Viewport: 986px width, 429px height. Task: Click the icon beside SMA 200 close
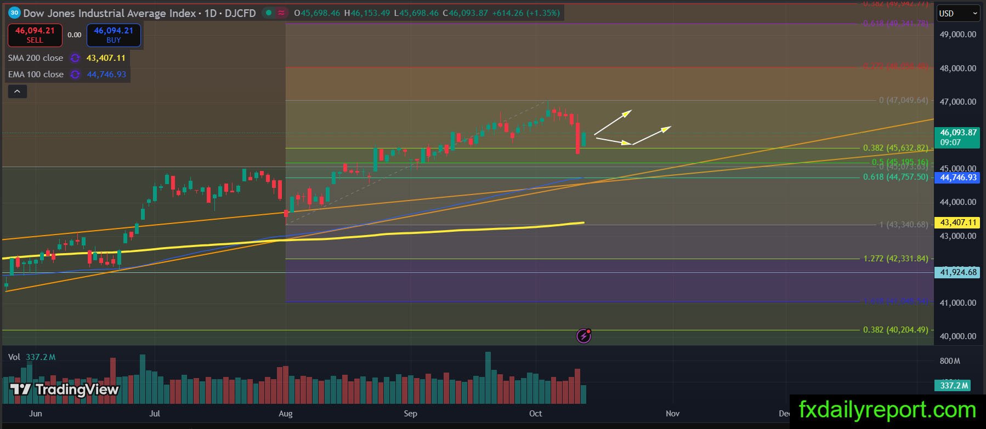pos(75,58)
